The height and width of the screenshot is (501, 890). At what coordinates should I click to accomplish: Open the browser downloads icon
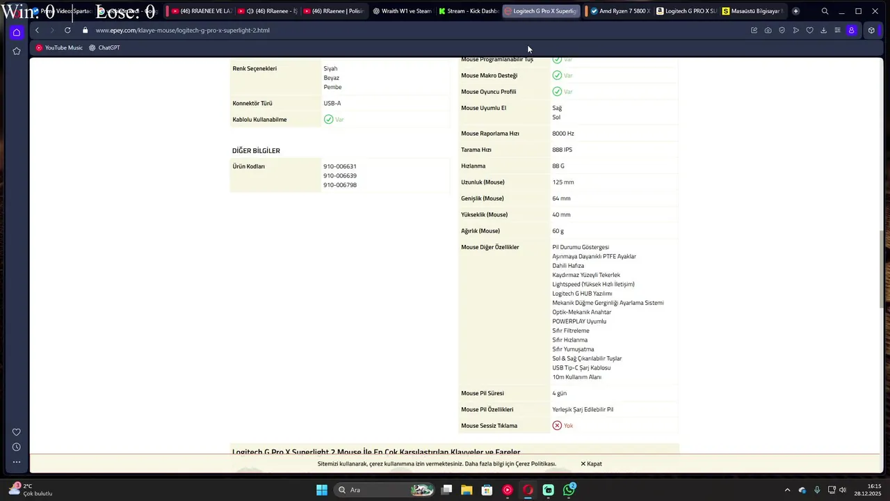tap(823, 31)
